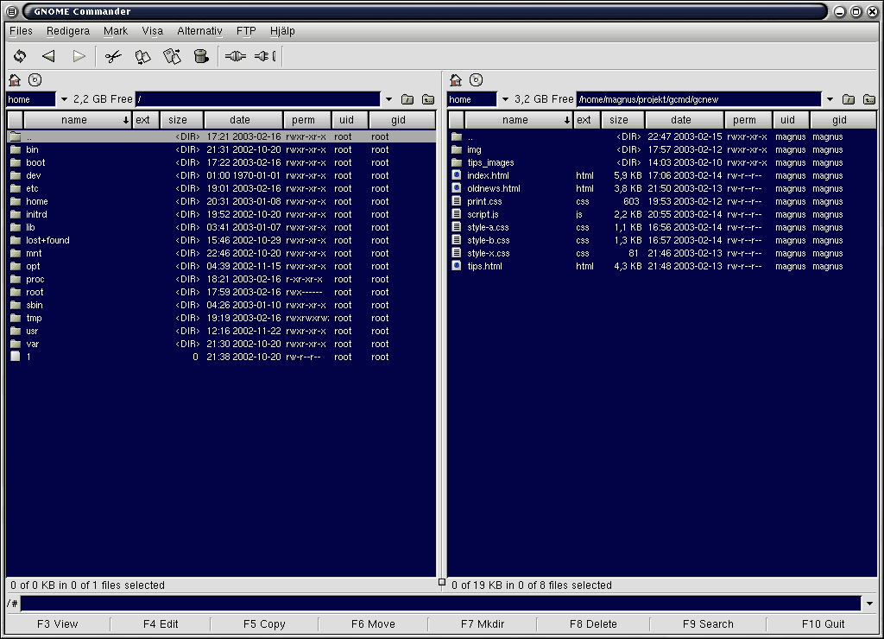Image resolution: width=884 pixels, height=639 pixels.
Task: Click the scissors Cut icon
Action: [112, 57]
